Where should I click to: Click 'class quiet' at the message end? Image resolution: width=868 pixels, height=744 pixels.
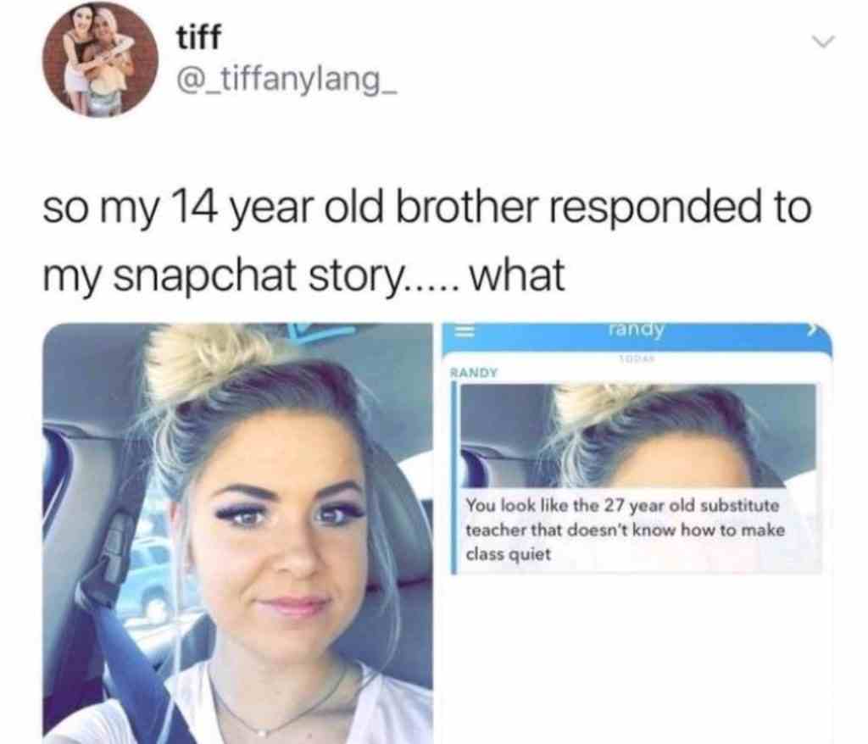point(509,554)
